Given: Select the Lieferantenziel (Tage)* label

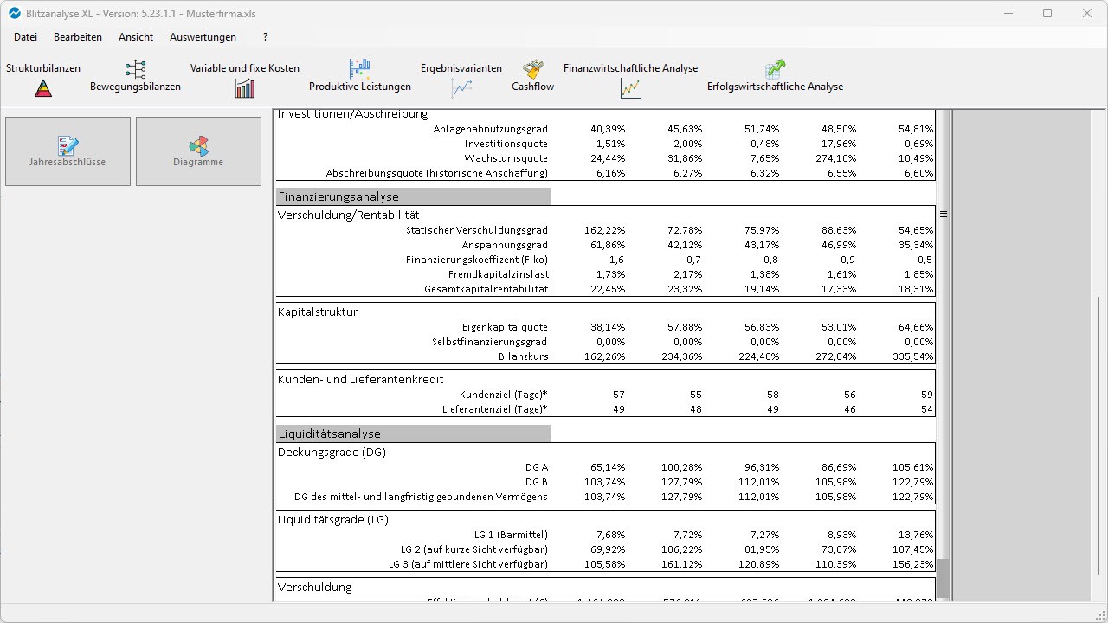Looking at the screenshot, I should pos(495,409).
